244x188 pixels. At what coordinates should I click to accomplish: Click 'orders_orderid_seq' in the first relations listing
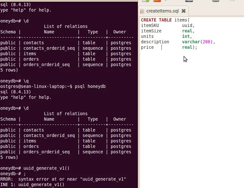click(x=47, y=65)
